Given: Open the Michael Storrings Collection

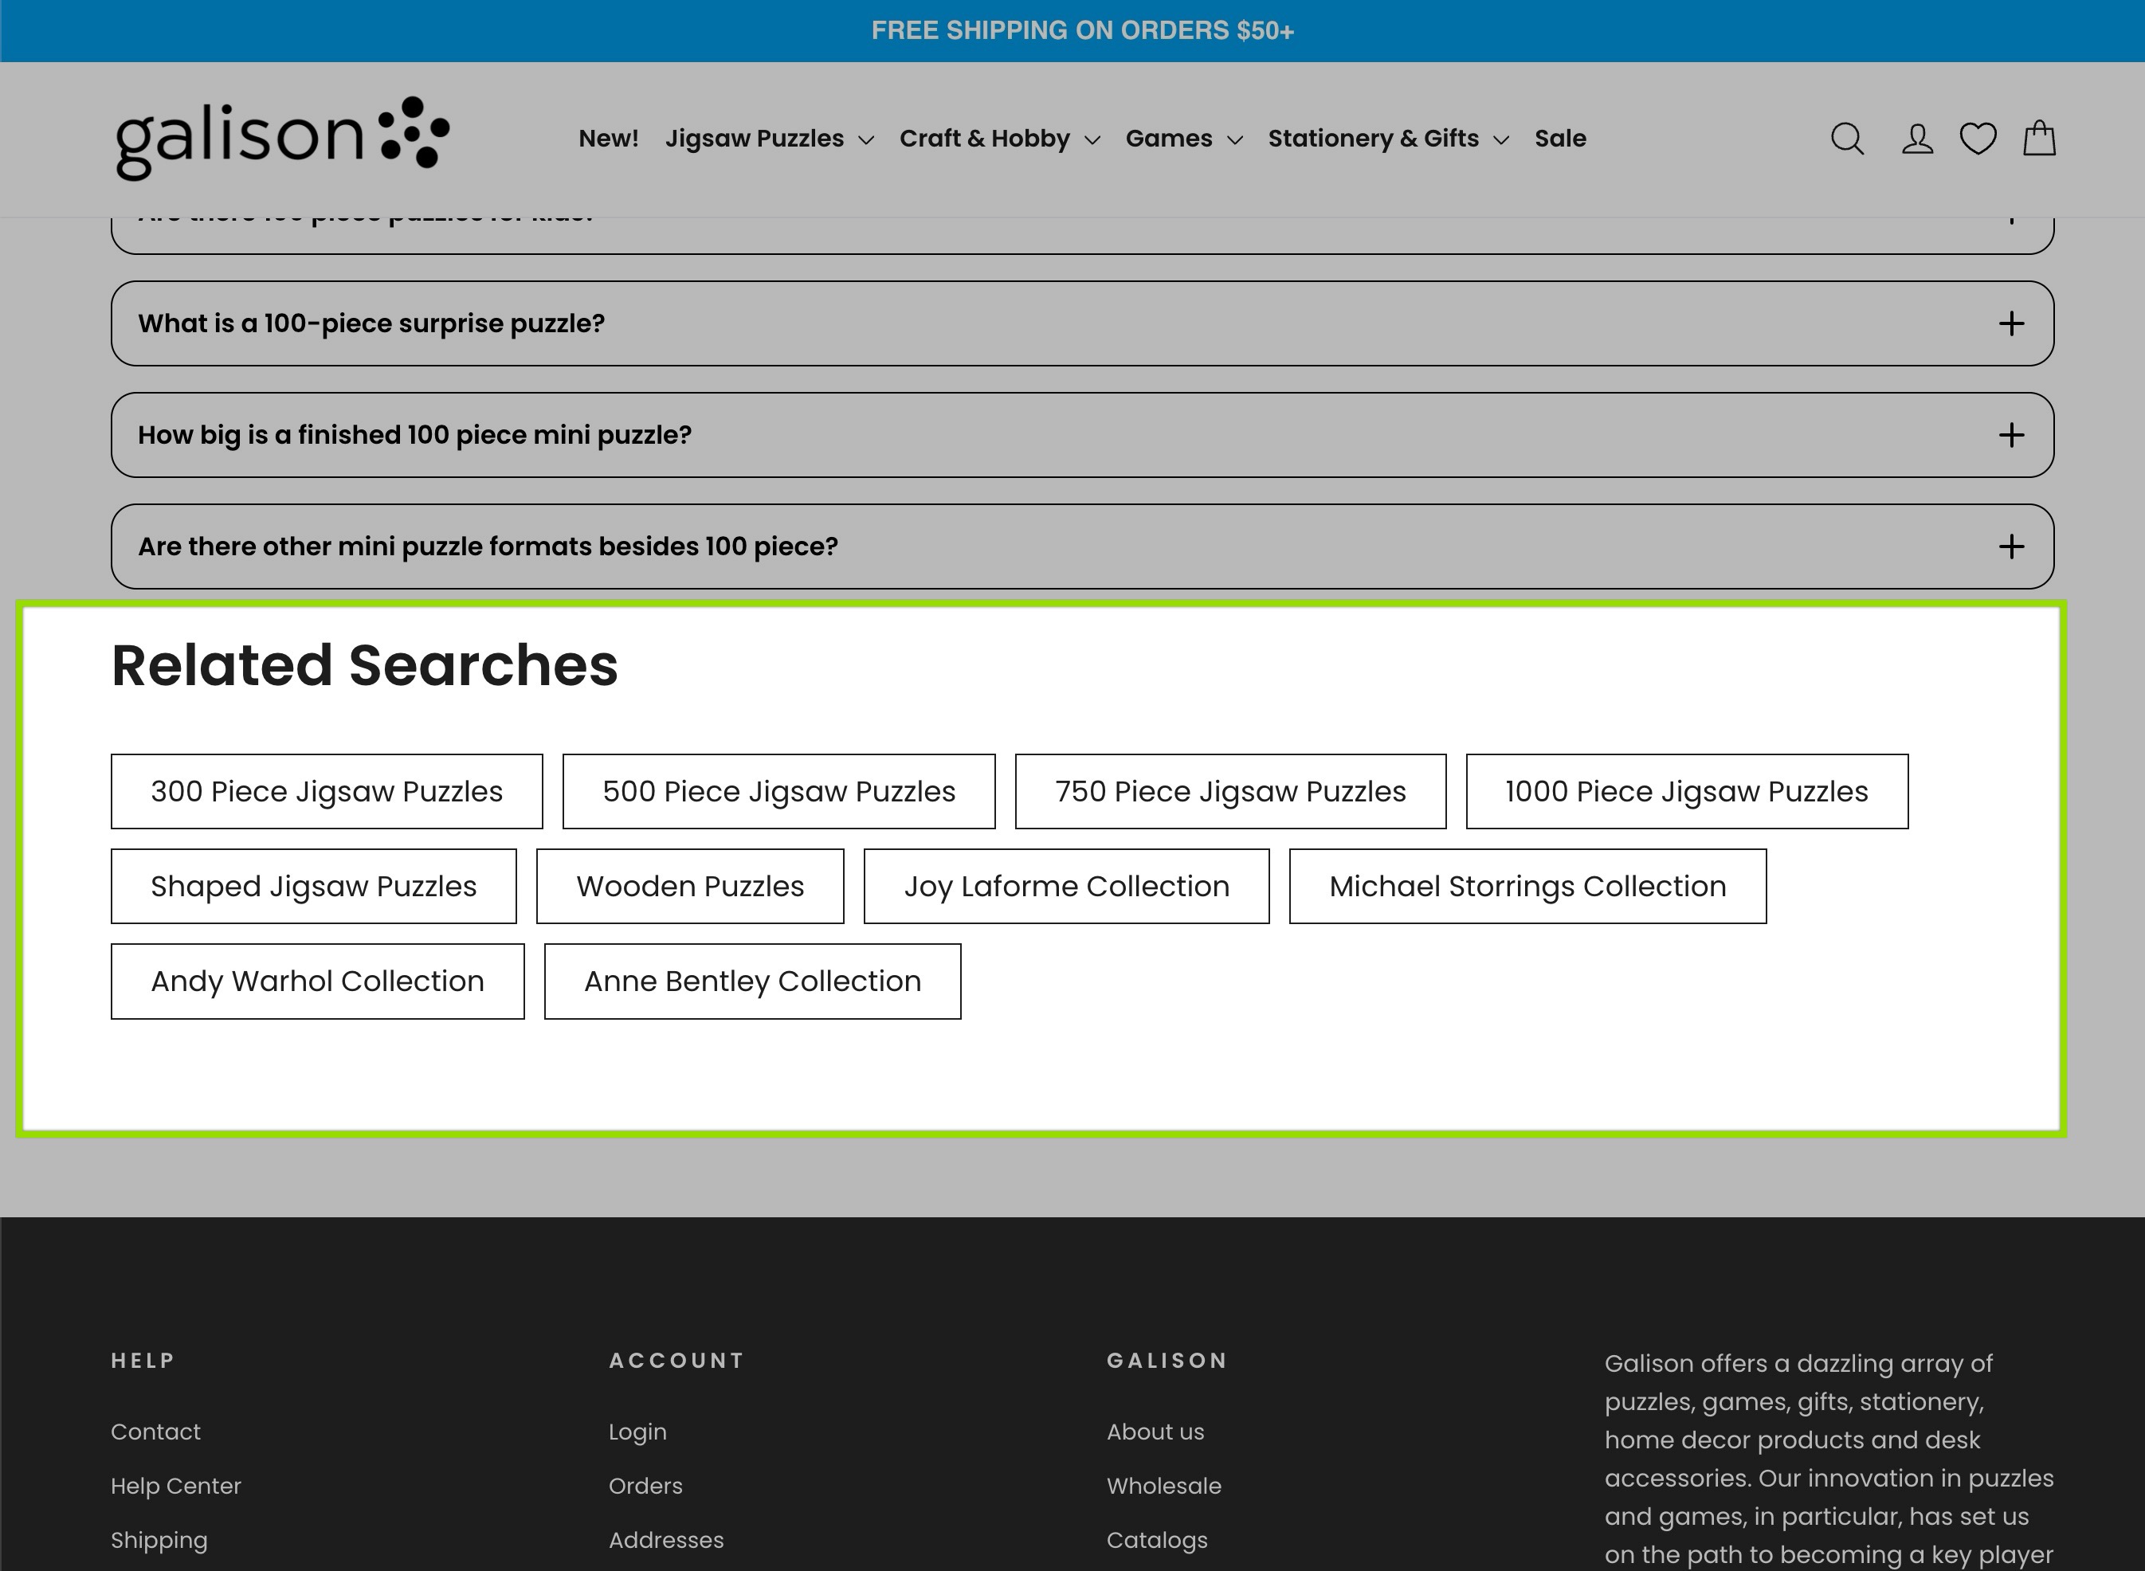Looking at the screenshot, I should pyautogui.click(x=1527, y=887).
